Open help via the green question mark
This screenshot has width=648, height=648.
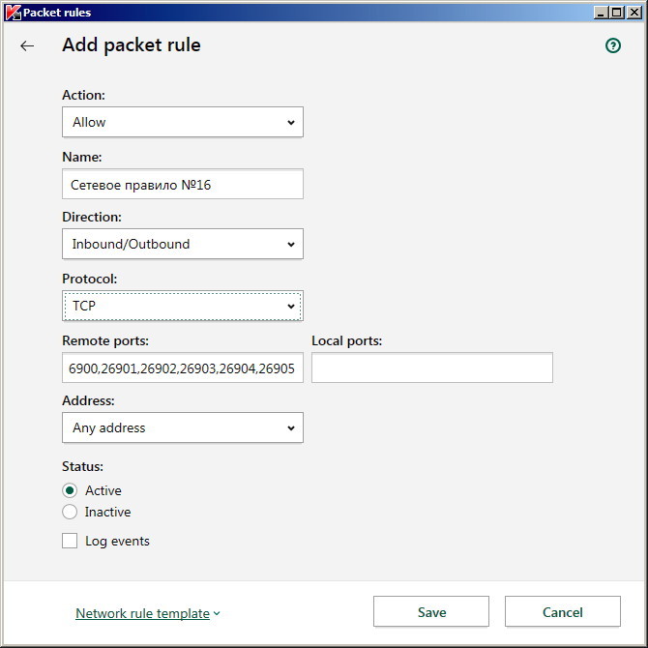(x=613, y=45)
